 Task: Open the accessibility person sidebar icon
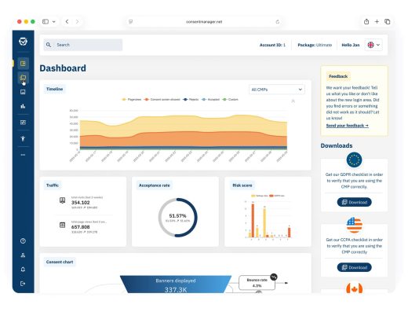23,138
